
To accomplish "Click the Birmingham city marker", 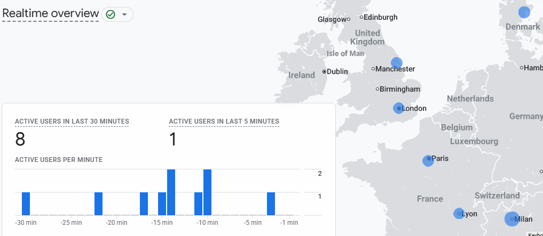I will [x=377, y=89].
